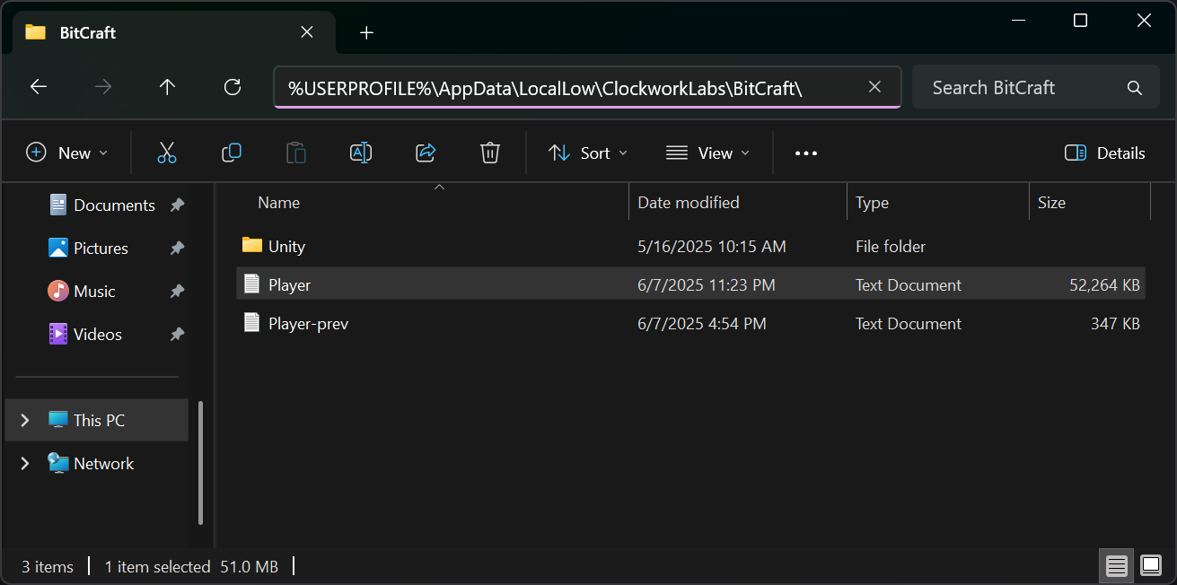1177x585 pixels.
Task: Open the New item dropdown
Action: pos(67,153)
